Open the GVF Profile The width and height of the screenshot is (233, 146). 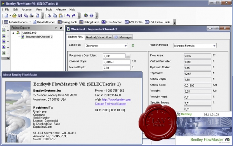pyautogui.click(x=134, y=22)
